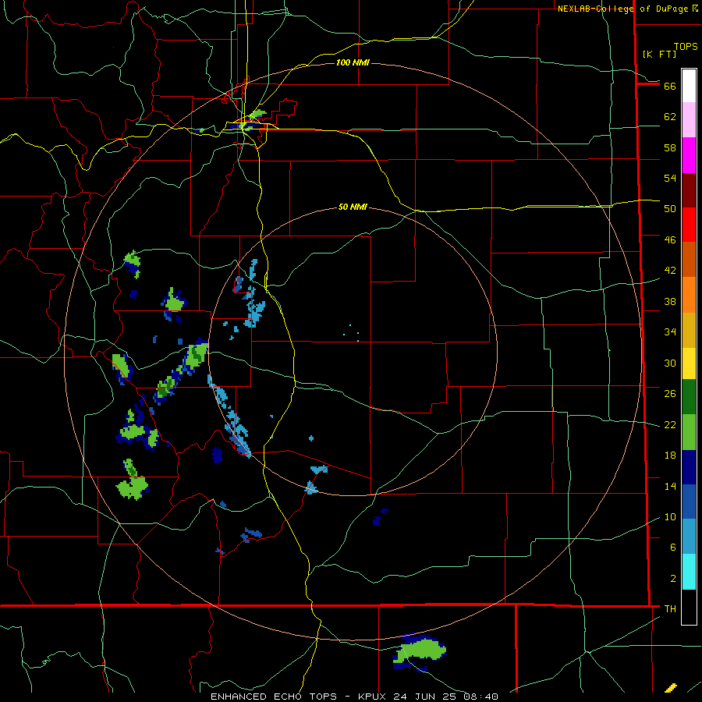Click the bright yellow legend swatch
Screen dimensions: 702x702
tap(689, 363)
